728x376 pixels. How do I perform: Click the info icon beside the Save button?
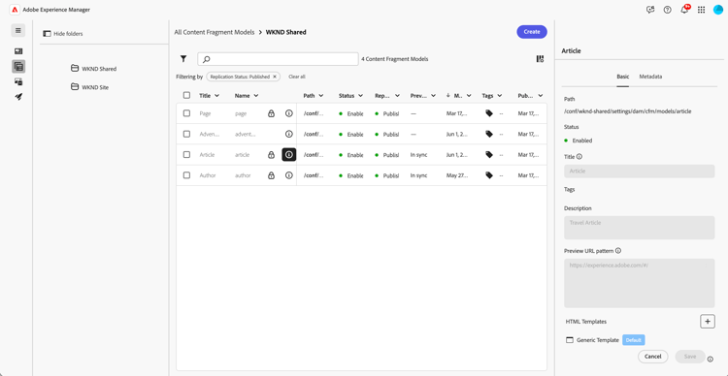(x=710, y=359)
